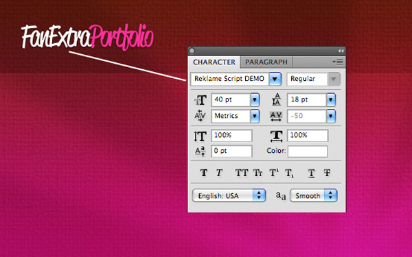Click the 18 pt leading field
The width and height of the screenshot is (412, 257).
[307, 100]
